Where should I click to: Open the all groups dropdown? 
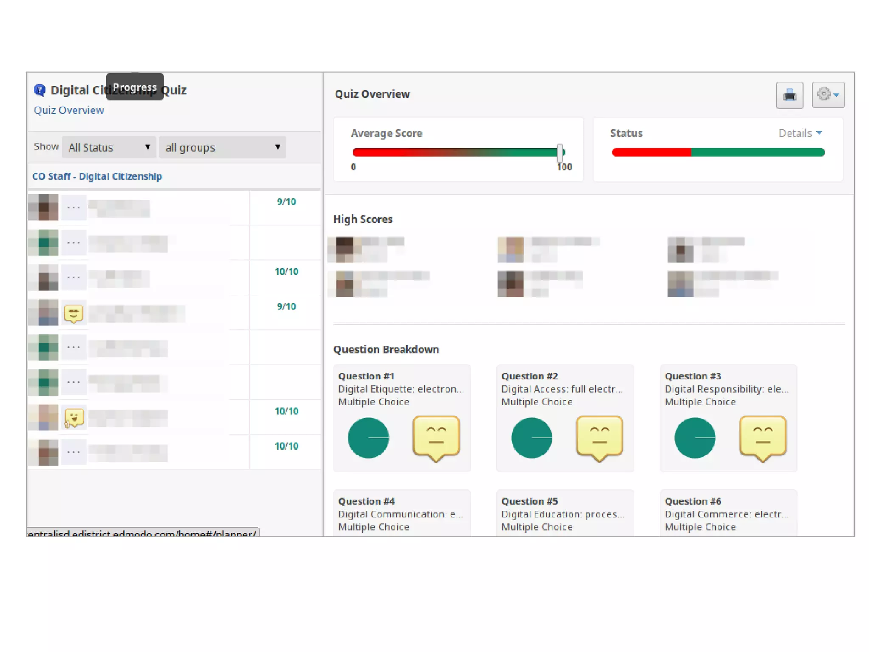point(222,147)
